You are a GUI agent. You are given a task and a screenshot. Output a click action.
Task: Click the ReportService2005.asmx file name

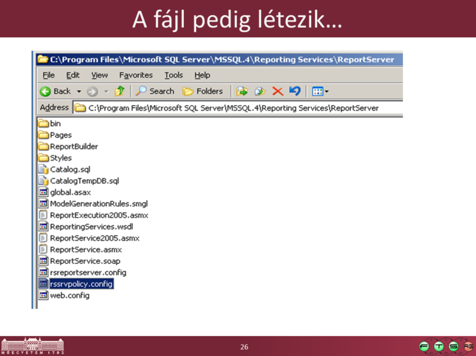tap(95, 238)
